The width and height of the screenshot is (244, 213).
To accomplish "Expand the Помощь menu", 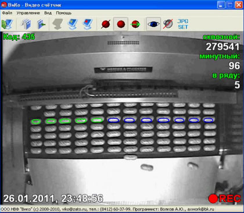I will click(64, 13).
